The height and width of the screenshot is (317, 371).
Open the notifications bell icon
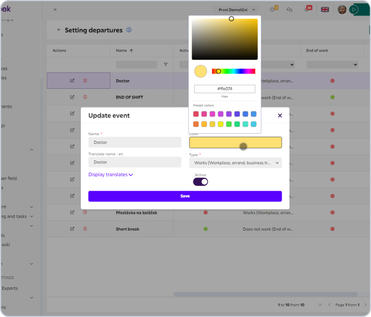coord(307,9)
